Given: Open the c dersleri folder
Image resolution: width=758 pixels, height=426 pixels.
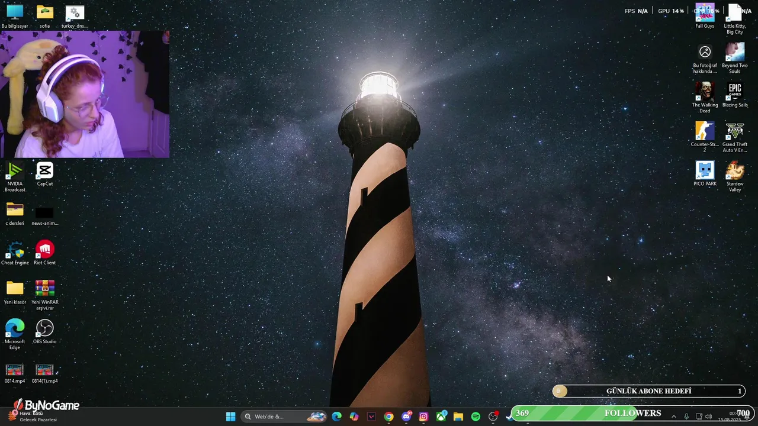Looking at the screenshot, I should click(x=15, y=214).
